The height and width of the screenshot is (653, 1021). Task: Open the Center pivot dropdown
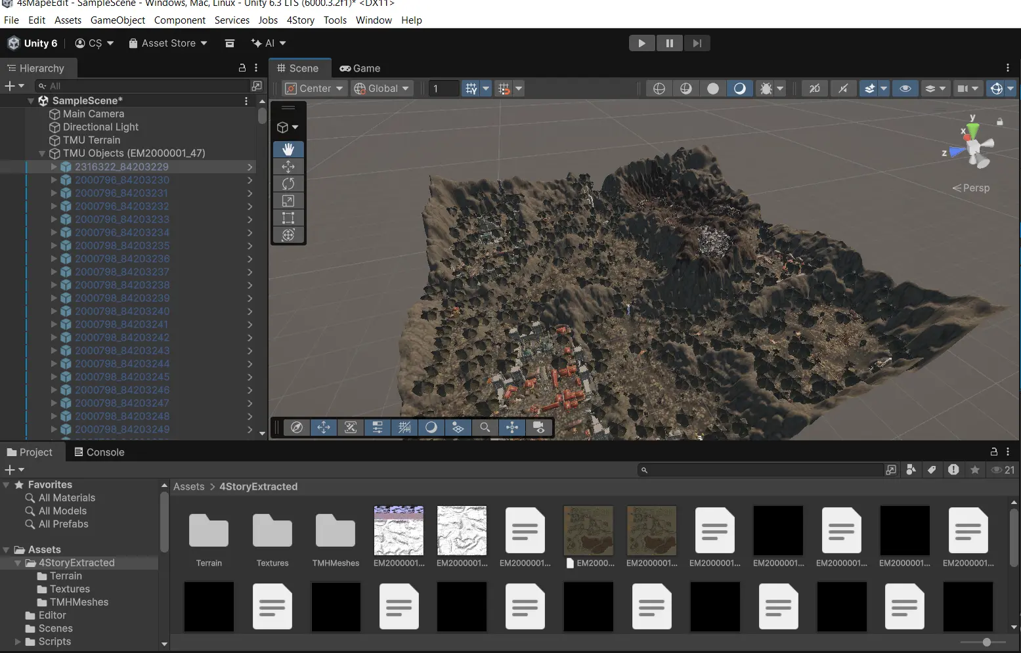(314, 89)
